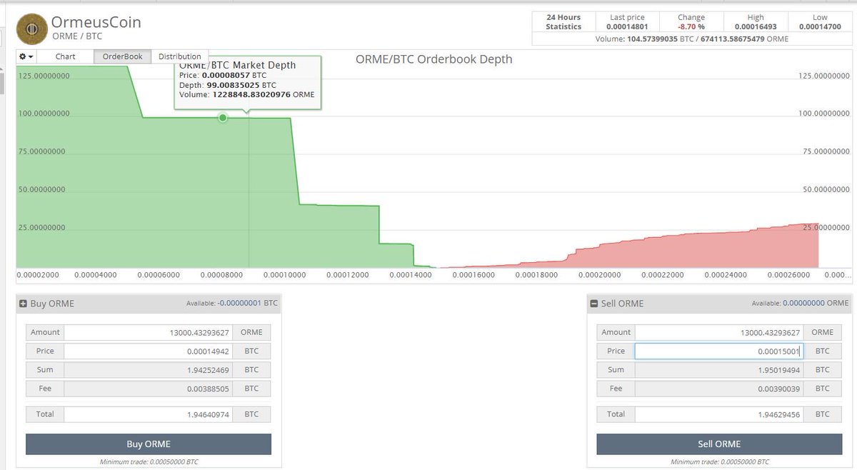The height and width of the screenshot is (470, 857).
Task: Click the Sell ORME Sum field
Action: (x=719, y=369)
